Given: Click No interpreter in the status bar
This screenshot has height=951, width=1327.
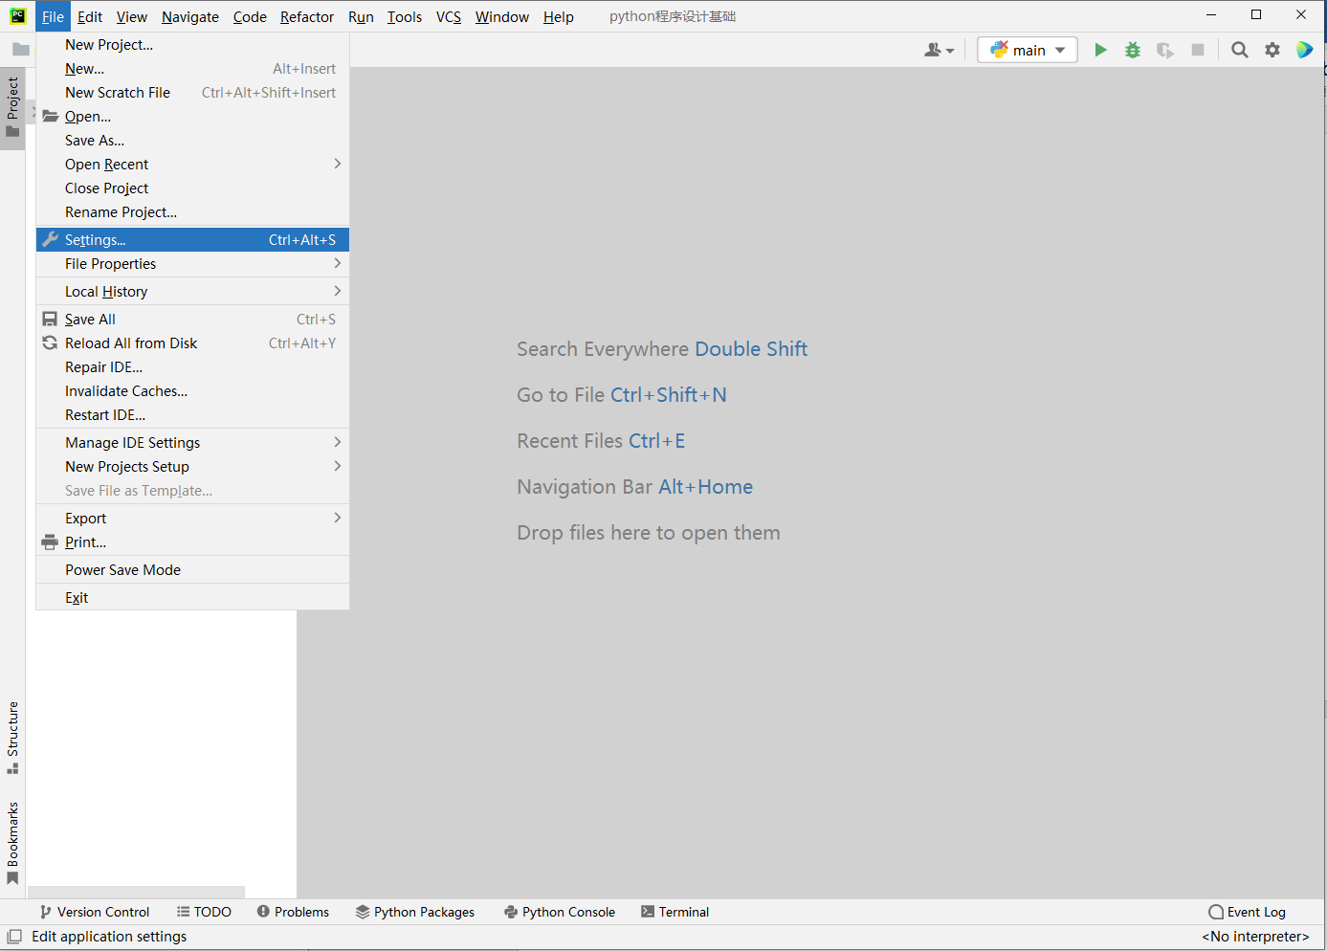Looking at the screenshot, I should [1254, 936].
